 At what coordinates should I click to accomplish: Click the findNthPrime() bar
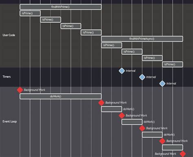point(61,7)
